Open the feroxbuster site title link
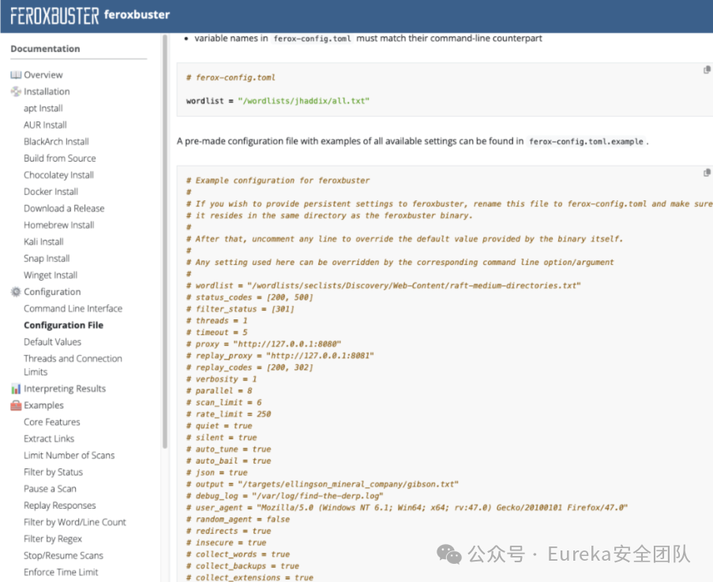713x582 pixels. coord(137,14)
